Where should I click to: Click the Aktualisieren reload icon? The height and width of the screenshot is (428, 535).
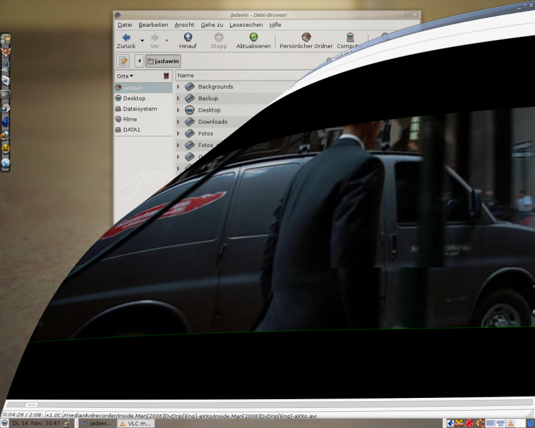point(253,37)
